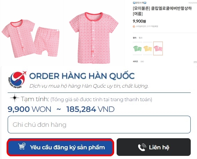The width and height of the screenshot is (197, 159).
Task: Open the pink top-and-shorts set image
Action: [x=31, y=38]
